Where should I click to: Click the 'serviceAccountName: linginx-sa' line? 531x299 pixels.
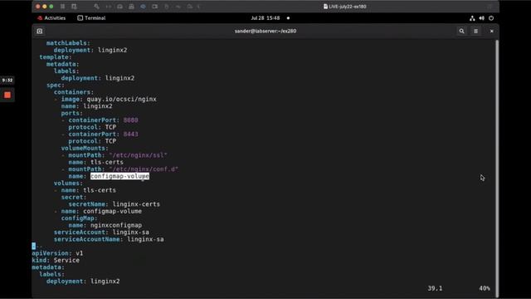pos(109,239)
